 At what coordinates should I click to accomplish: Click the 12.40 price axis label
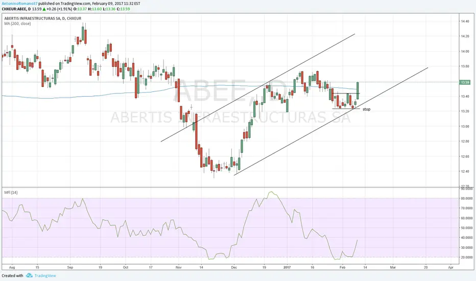point(465,171)
